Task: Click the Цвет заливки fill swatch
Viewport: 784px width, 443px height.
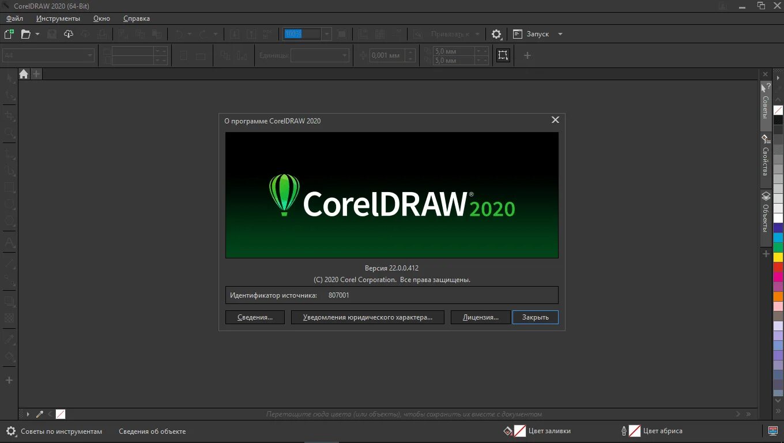Action: tap(520, 431)
